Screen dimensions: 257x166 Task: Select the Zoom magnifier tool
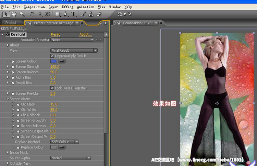(22, 14)
